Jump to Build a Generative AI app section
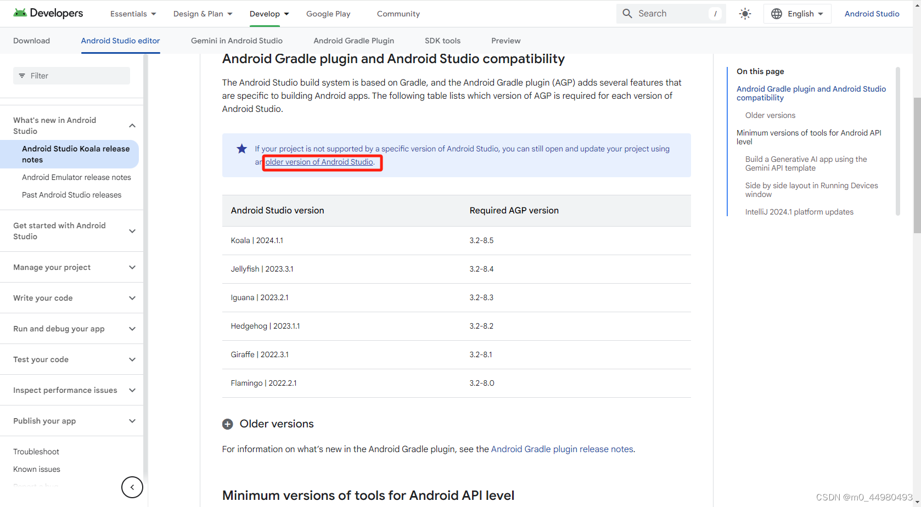The image size is (921, 507). tap(806, 164)
